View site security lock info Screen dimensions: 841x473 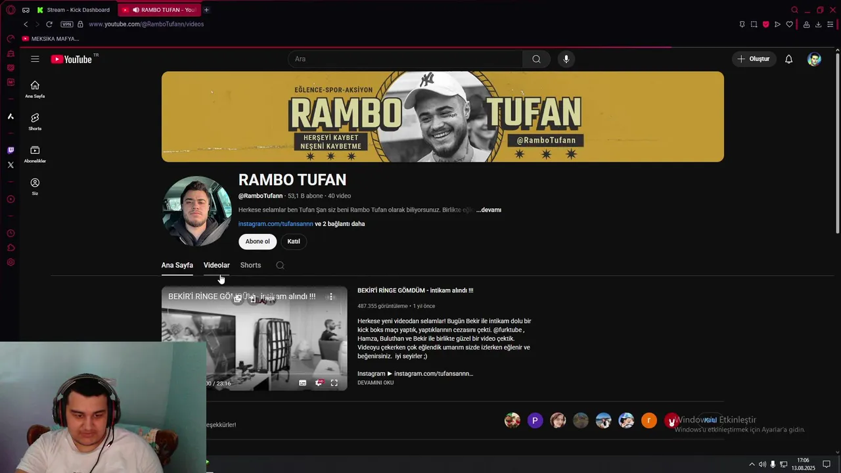(80, 24)
